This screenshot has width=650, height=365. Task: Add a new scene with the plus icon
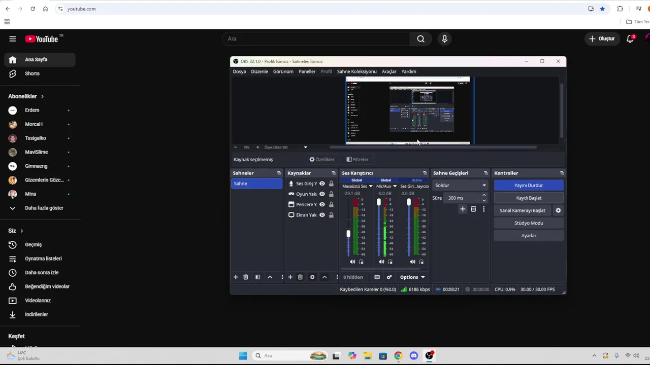click(236, 277)
